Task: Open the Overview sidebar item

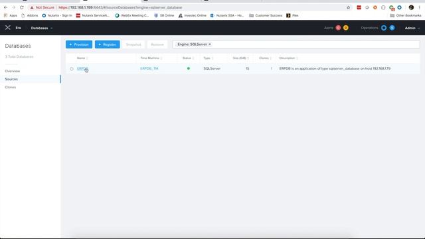Action: (x=13, y=71)
